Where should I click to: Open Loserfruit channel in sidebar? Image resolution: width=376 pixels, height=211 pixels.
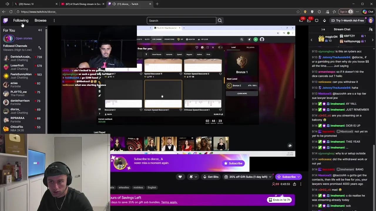23,67
